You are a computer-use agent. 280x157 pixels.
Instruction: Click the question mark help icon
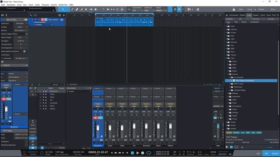click(x=103, y=9)
